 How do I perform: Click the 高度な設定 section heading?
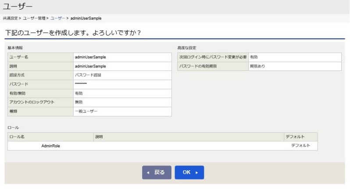click(x=187, y=48)
